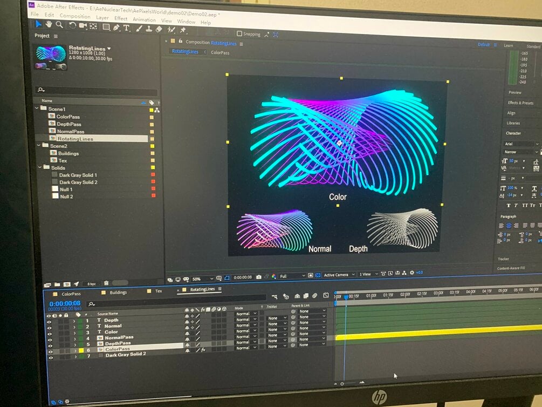The image size is (542, 407).
Task: Select the Brush tool
Action: click(139, 29)
